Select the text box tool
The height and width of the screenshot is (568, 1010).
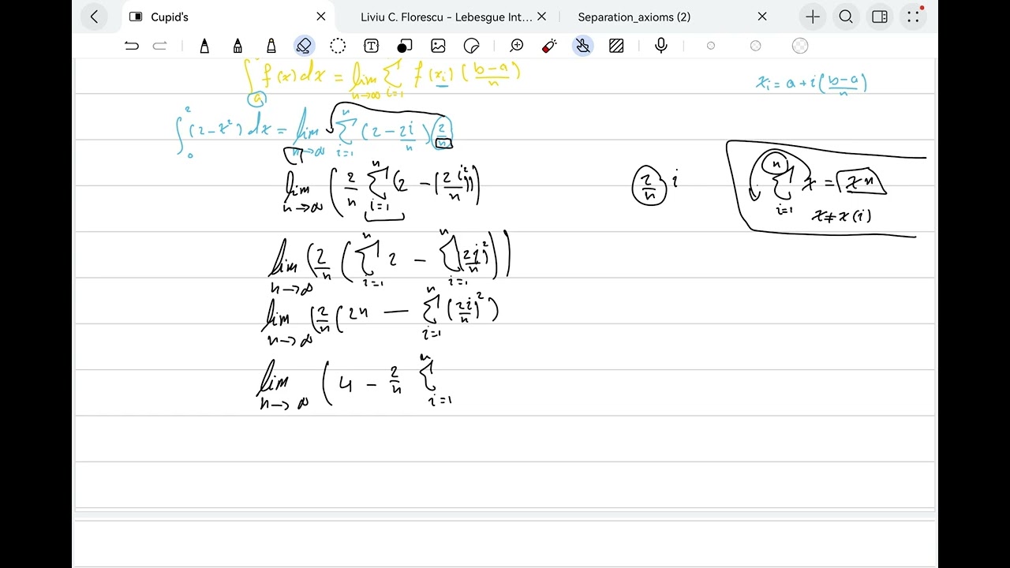pyautogui.click(x=371, y=46)
